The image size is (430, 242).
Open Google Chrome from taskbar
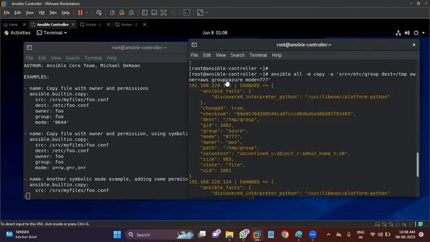pos(285,235)
